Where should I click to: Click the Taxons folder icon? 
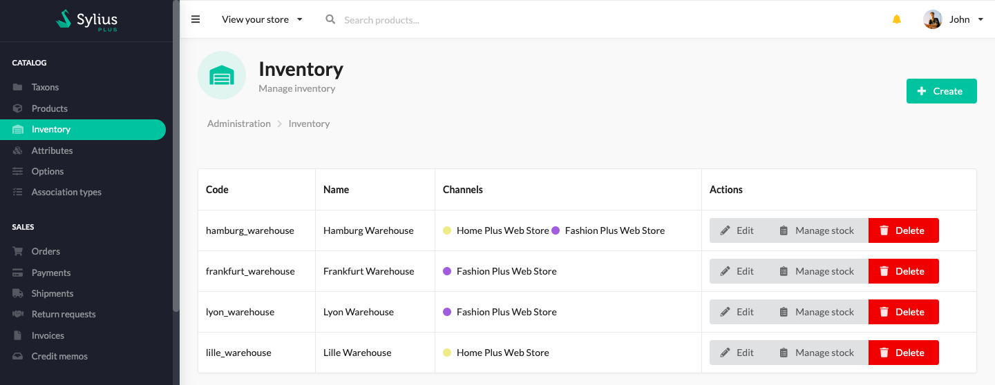pos(18,87)
